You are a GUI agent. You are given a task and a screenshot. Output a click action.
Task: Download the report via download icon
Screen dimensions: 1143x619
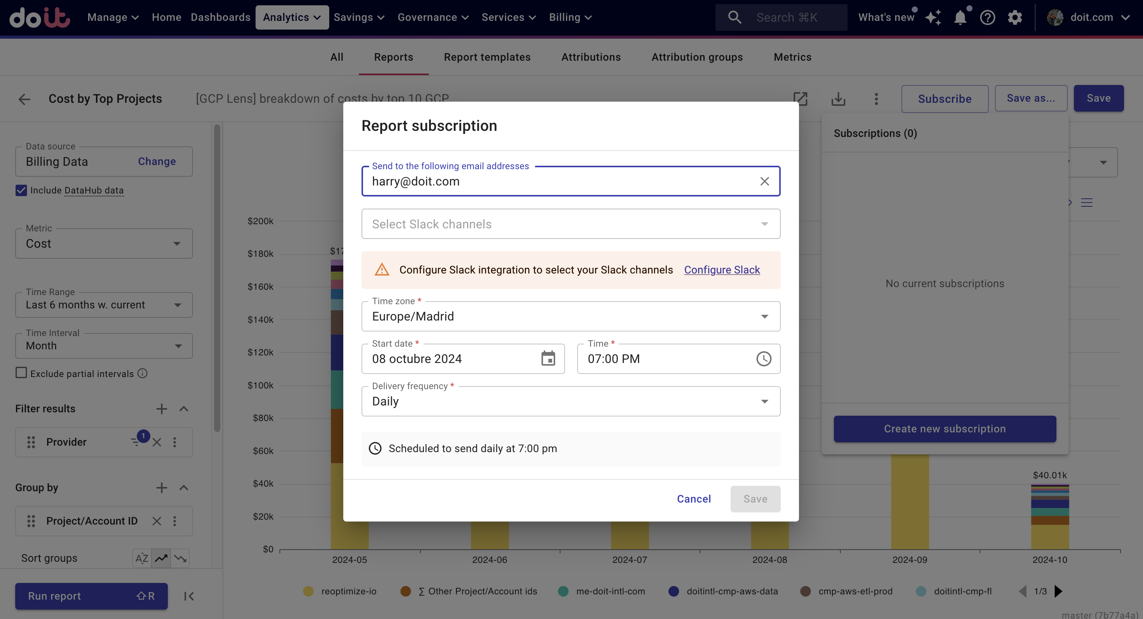point(838,98)
